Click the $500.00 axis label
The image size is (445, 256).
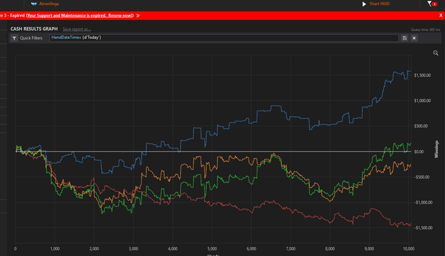421,126
